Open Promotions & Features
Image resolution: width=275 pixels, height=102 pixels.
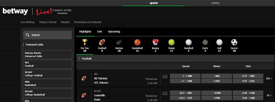pos(88,22)
